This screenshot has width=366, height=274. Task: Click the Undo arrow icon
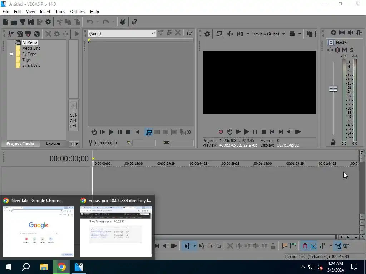click(90, 22)
